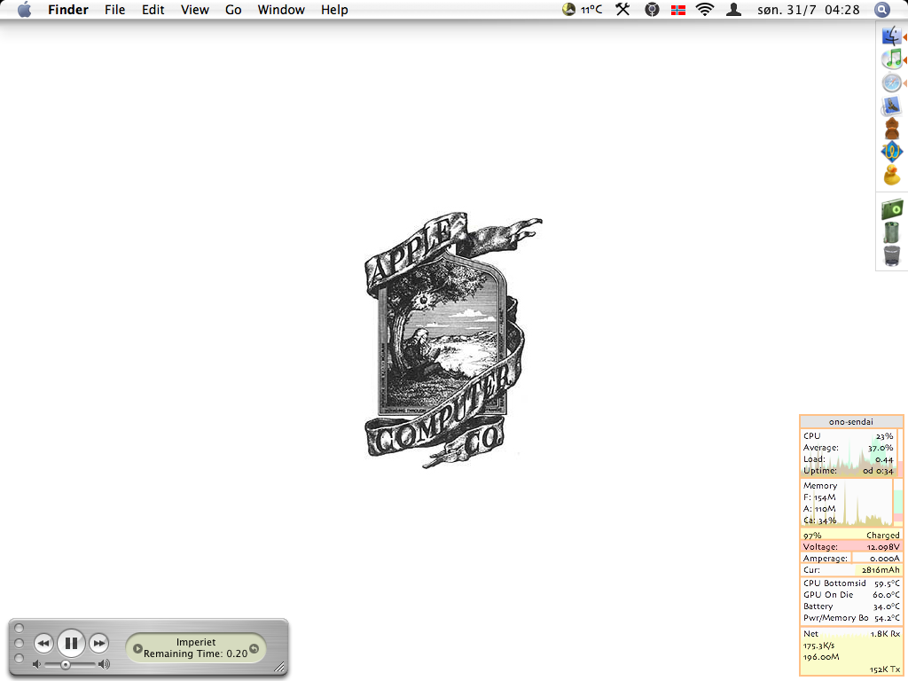
Task: Click the CPU Bottomsid temperature row
Action: (851, 583)
